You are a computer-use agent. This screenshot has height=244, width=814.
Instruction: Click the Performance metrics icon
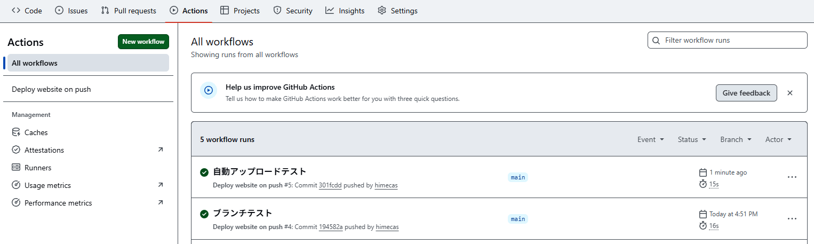[x=16, y=203]
